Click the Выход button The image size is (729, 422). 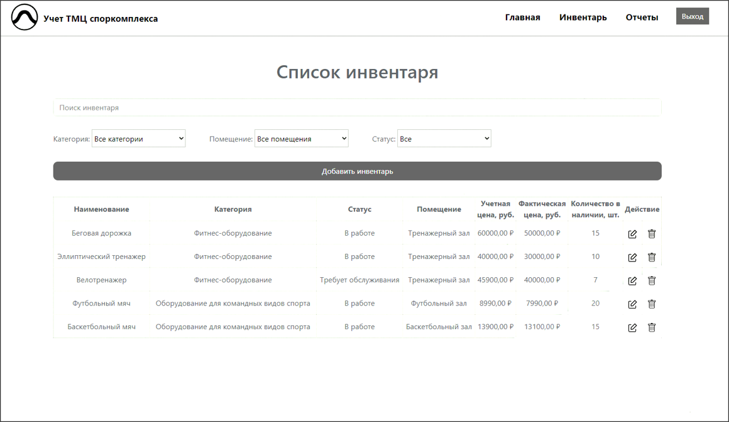[x=692, y=16]
